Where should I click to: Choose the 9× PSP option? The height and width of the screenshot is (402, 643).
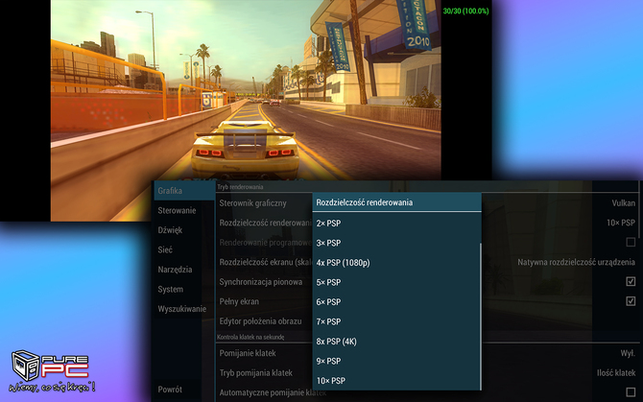(396, 361)
